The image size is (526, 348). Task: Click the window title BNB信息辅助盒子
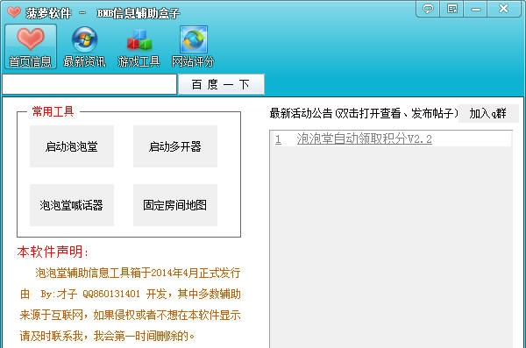click(x=139, y=13)
